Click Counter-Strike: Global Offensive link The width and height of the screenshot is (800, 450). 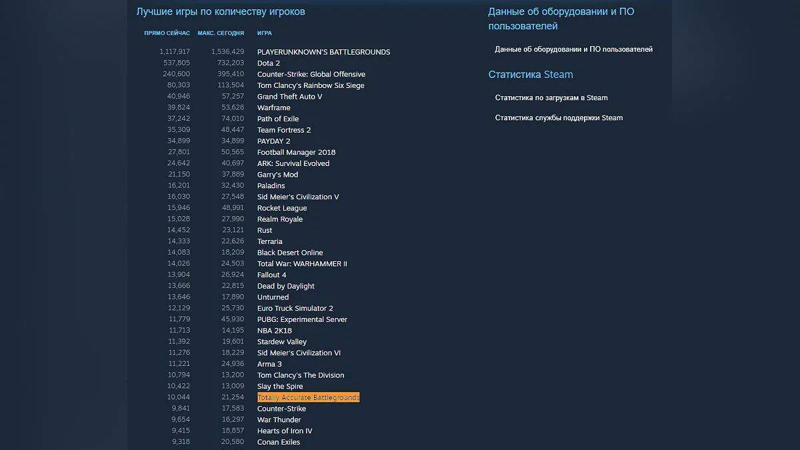point(311,74)
